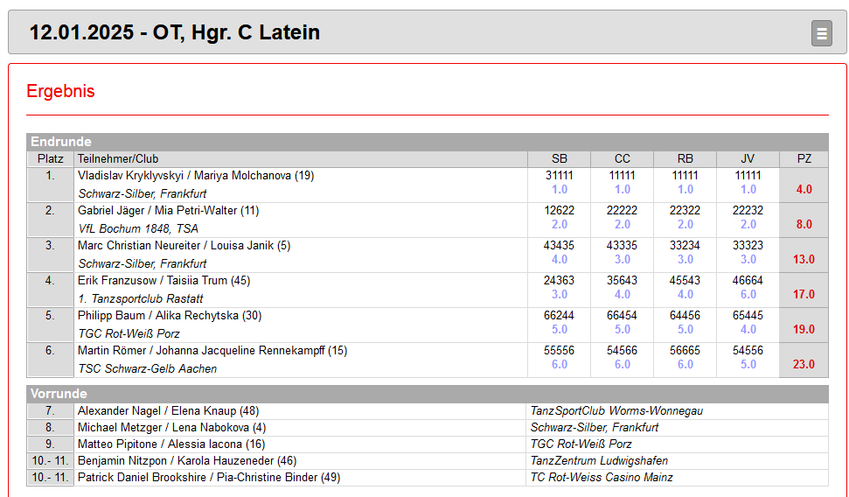Screen dimensions: 849x497
Task: Click the title '12.01.2025 - OT, Hgr. C Latein'
Action: click(174, 32)
